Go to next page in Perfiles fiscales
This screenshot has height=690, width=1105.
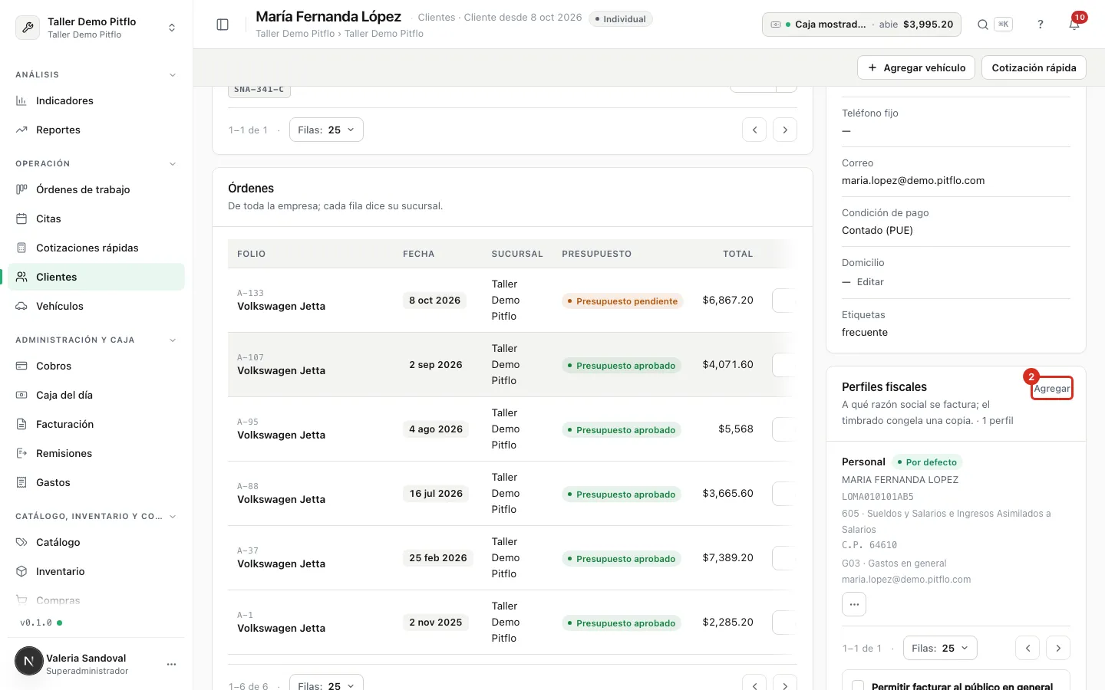(1058, 648)
